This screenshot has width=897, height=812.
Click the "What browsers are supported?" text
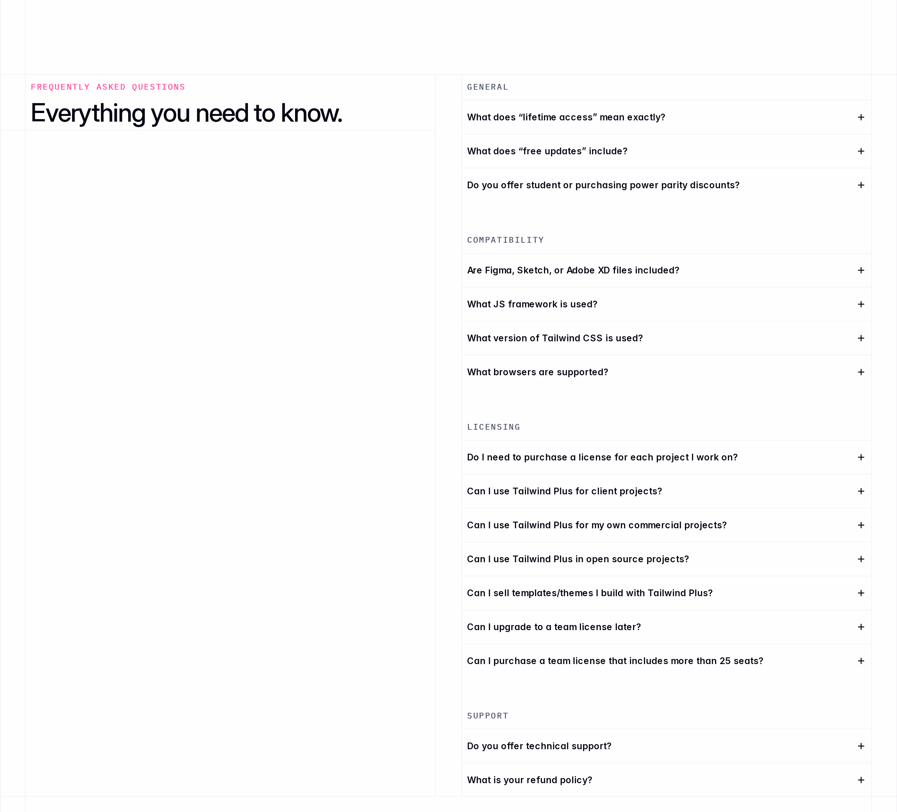[x=538, y=372]
